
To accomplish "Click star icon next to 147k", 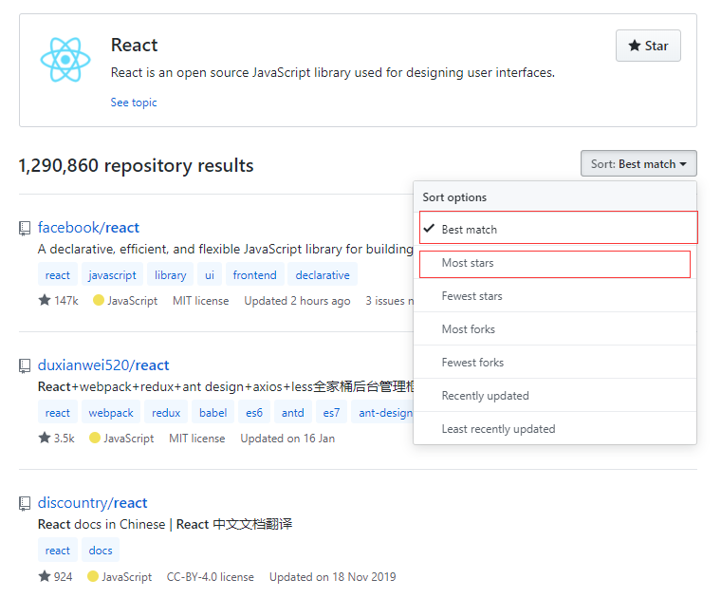I will (x=45, y=300).
